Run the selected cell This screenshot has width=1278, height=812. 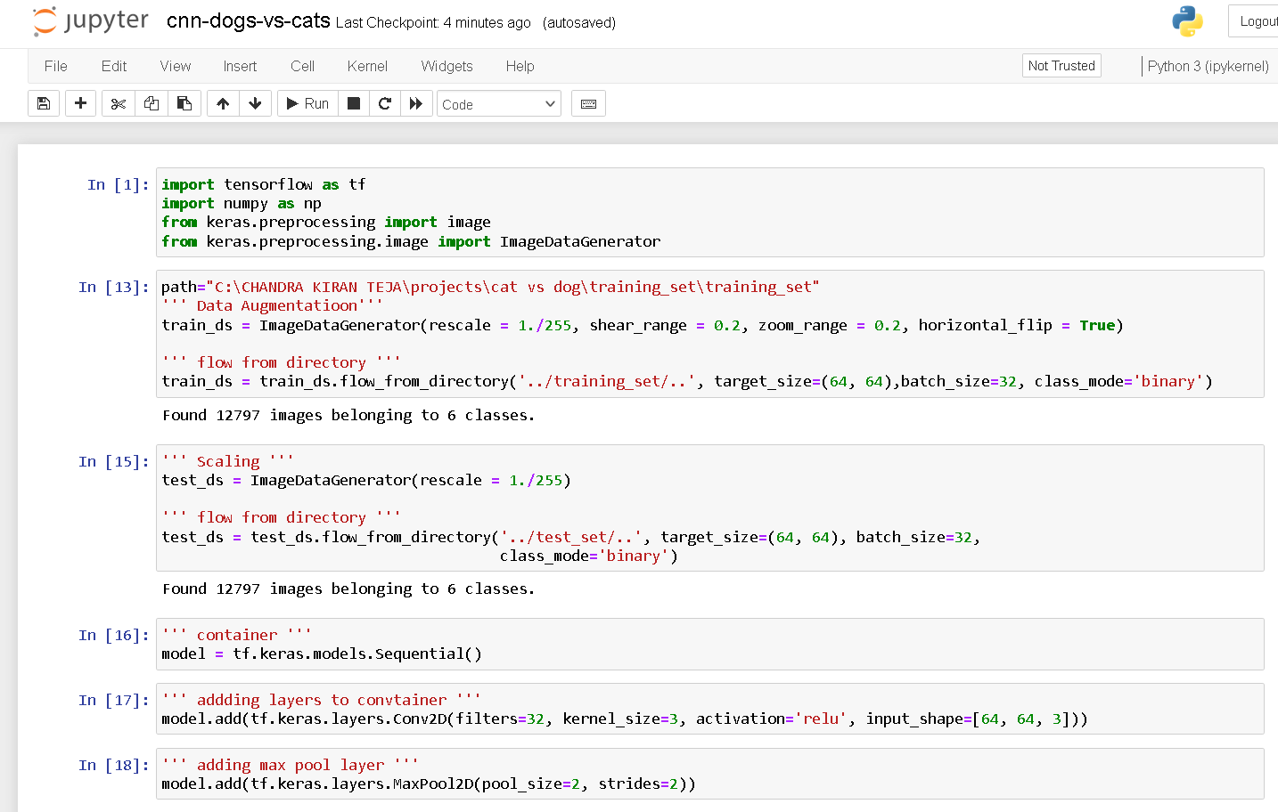tap(307, 103)
